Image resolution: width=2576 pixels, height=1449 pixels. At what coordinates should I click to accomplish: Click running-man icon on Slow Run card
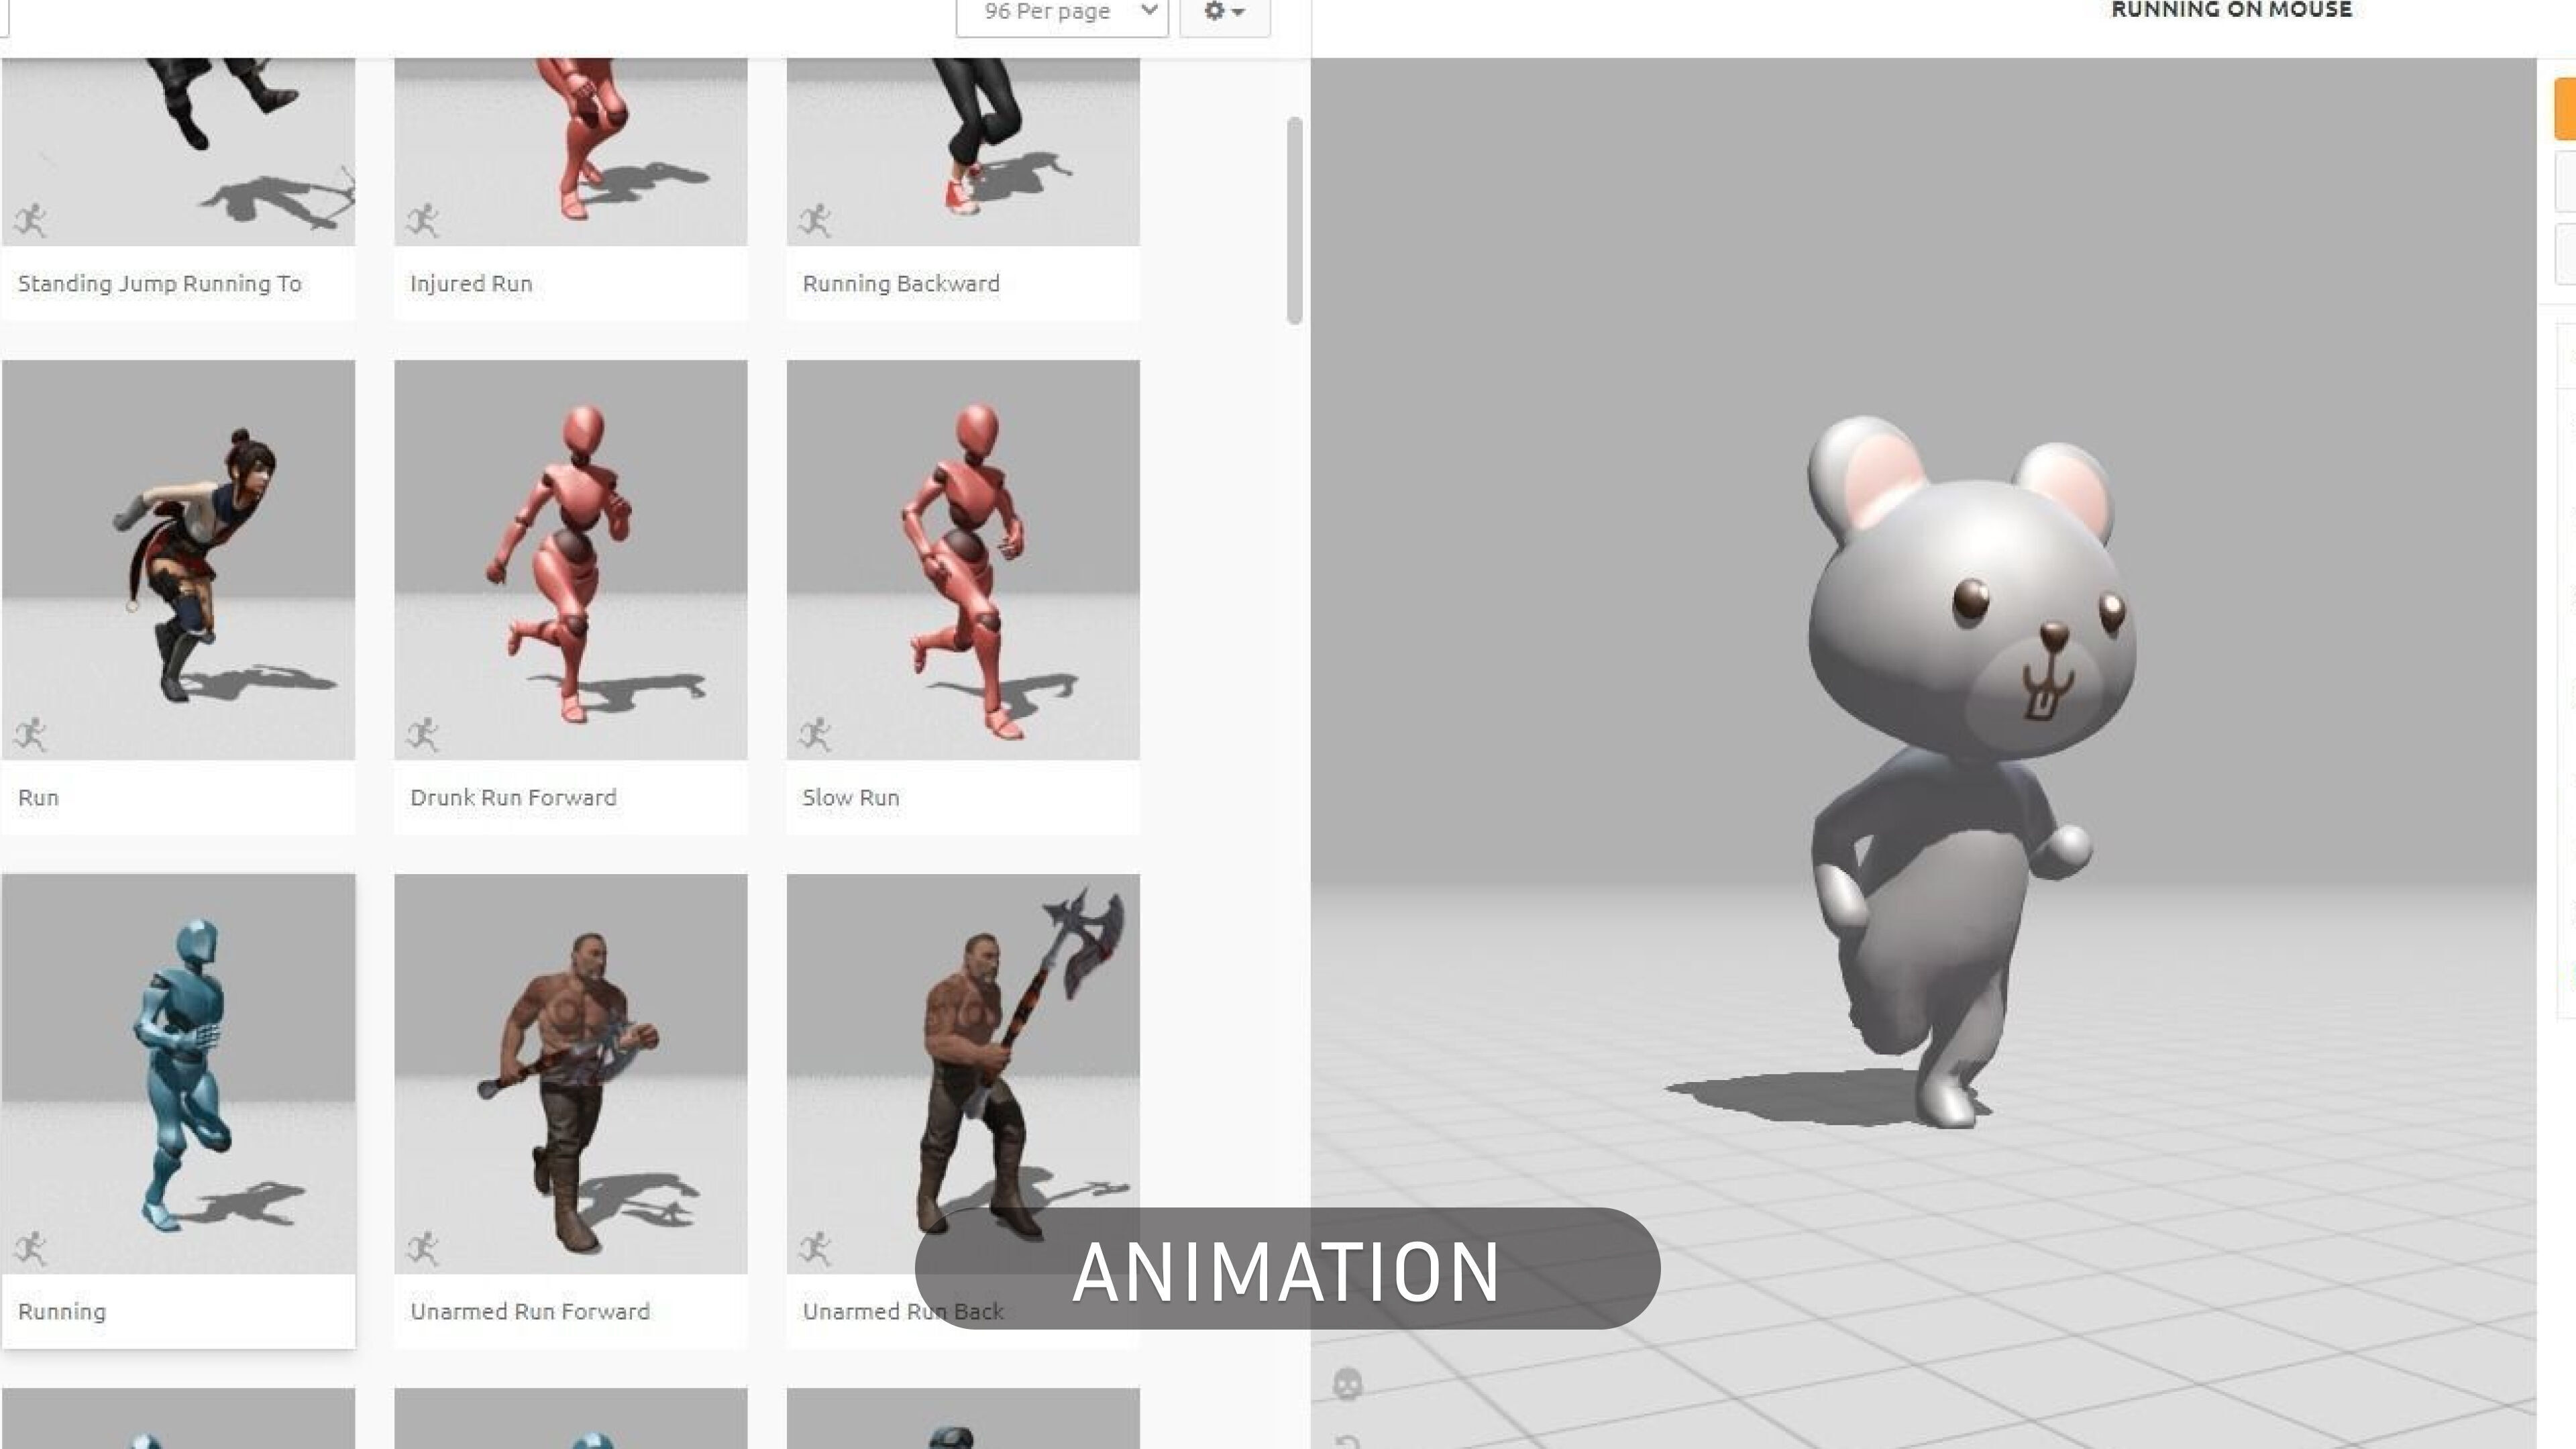pos(815,734)
